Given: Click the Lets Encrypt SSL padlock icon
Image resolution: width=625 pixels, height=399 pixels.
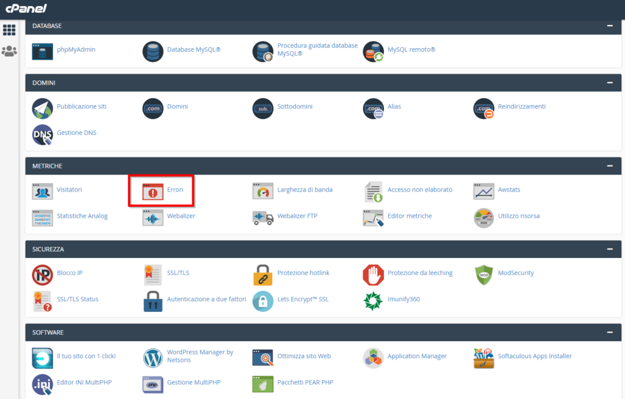Looking at the screenshot, I should (262, 301).
